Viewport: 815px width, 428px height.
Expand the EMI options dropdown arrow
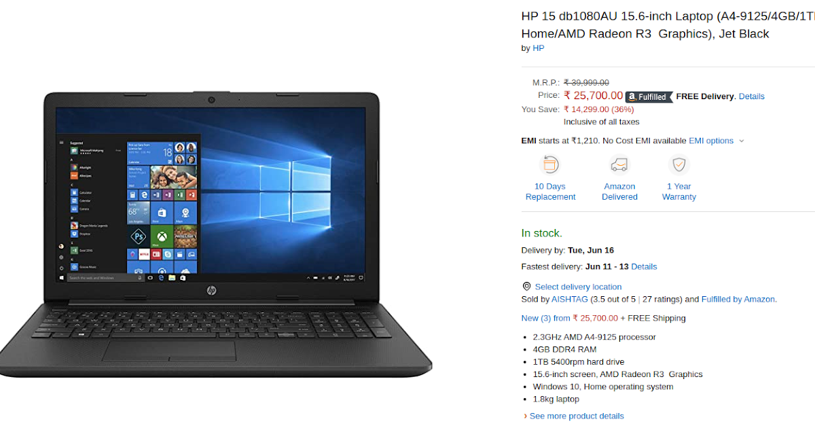click(x=741, y=141)
